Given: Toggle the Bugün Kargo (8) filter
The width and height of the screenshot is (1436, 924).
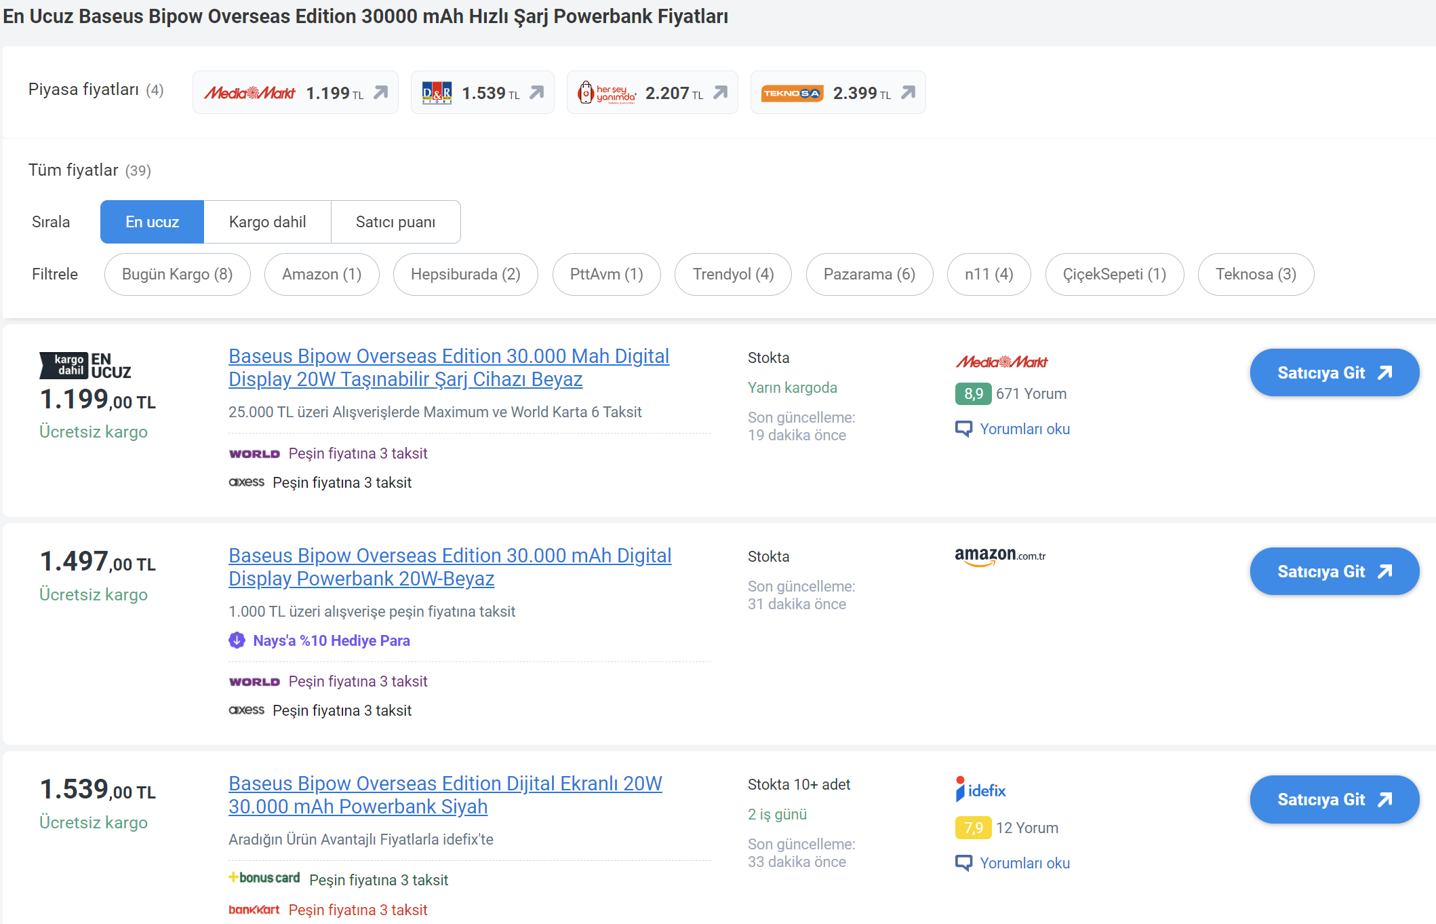Looking at the screenshot, I should [177, 274].
